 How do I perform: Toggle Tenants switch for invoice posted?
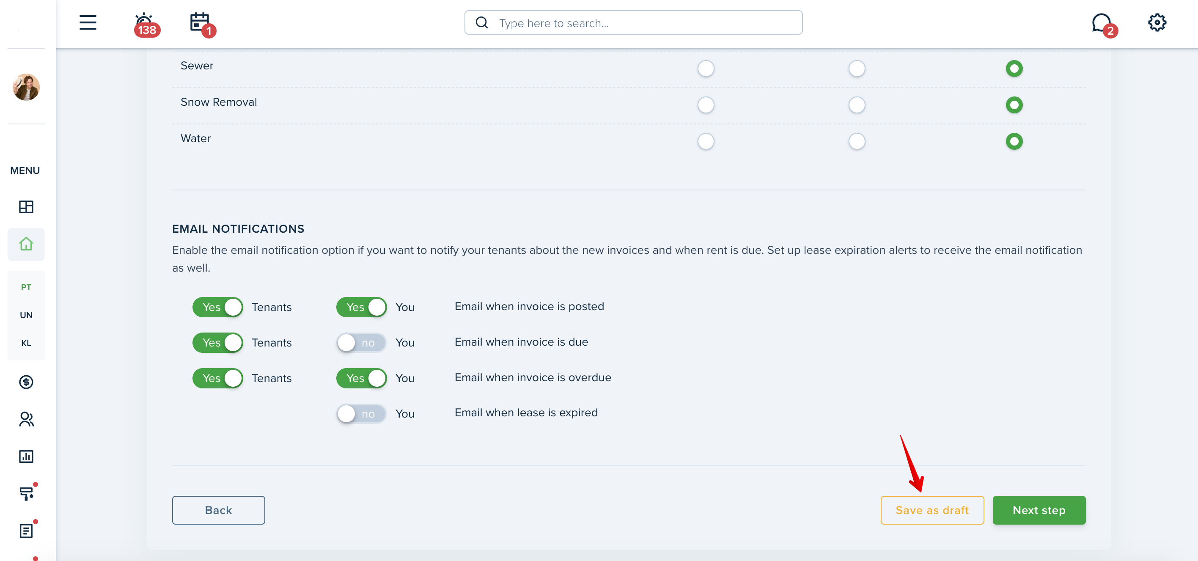click(218, 307)
